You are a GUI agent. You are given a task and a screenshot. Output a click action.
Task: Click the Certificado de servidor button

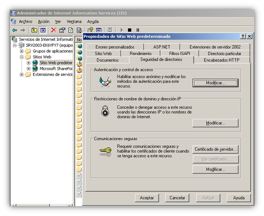coord(215,149)
